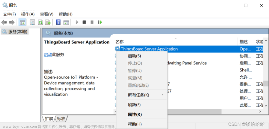Switch to the 扩展 tab
Screen dimensions: 269x129
pyautogui.click(x=49, y=119)
